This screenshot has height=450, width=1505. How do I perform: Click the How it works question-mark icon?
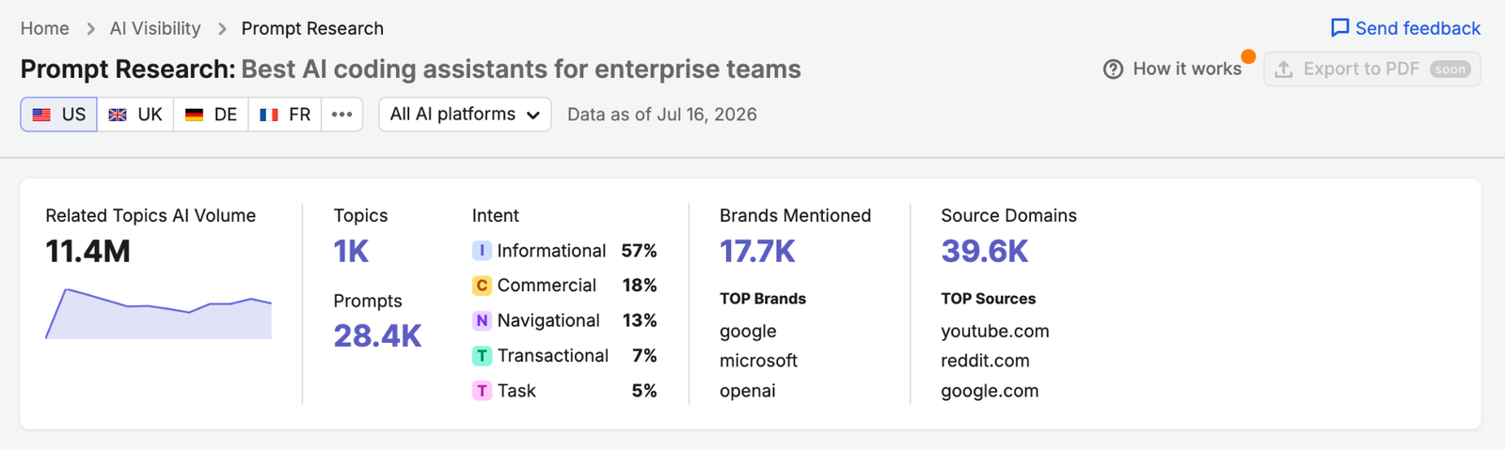click(x=1113, y=70)
